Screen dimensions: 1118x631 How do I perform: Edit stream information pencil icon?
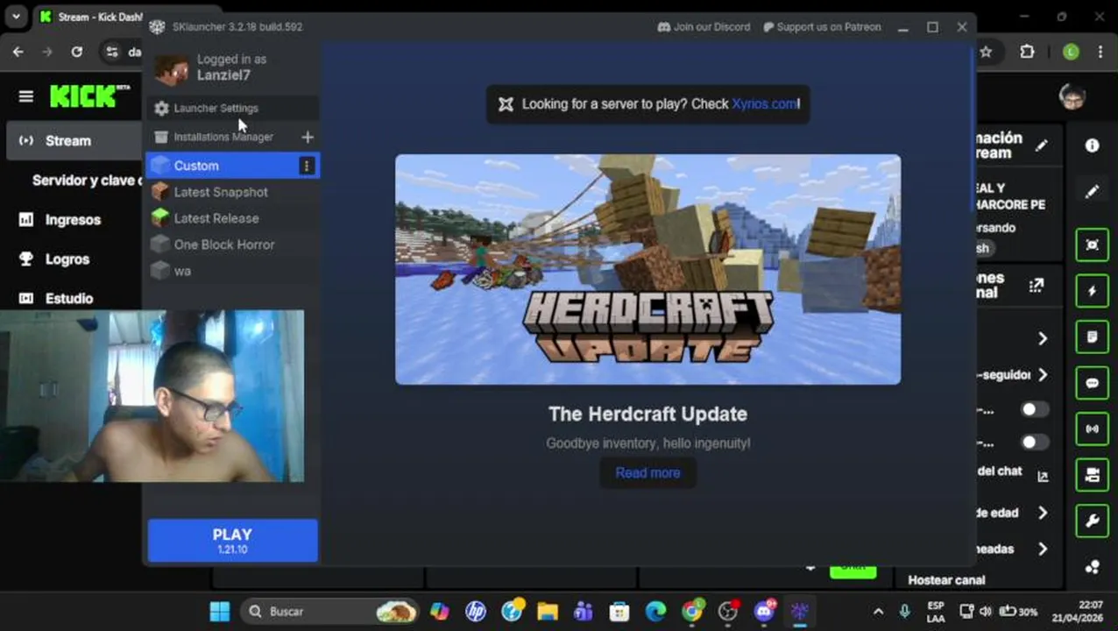click(1041, 145)
